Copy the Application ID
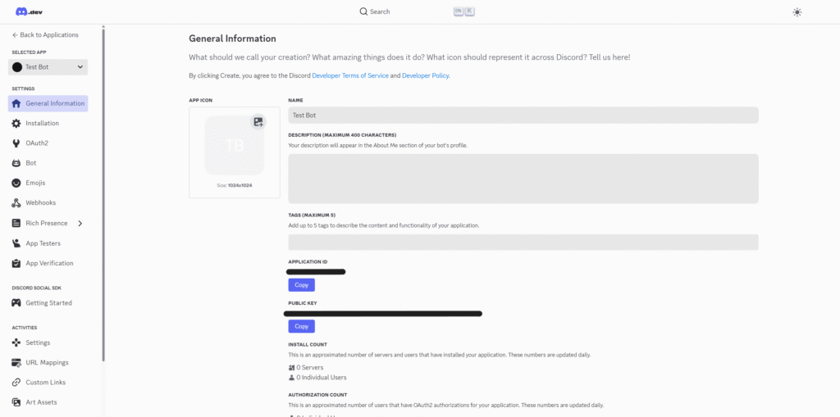The width and height of the screenshot is (840, 417). tap(301, 285)
